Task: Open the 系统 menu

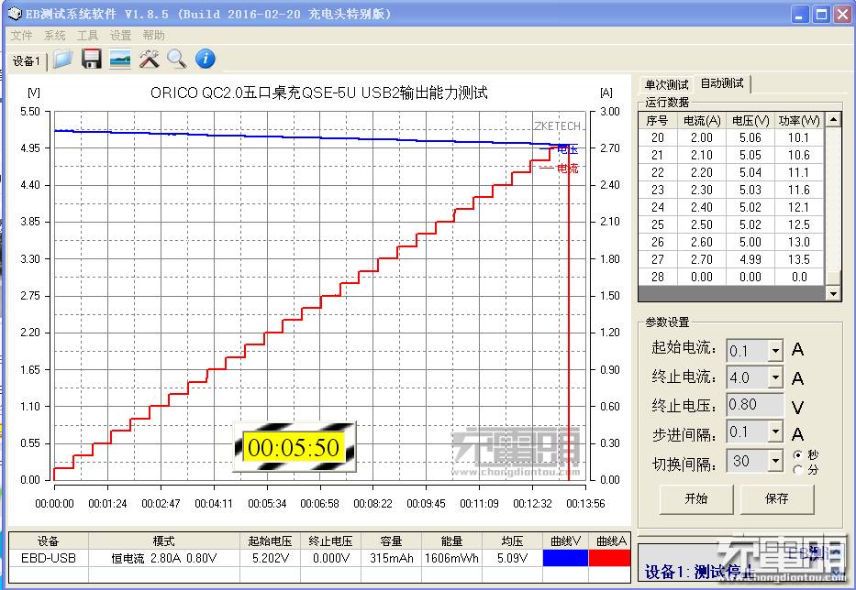Action: (x=55, y=36)
